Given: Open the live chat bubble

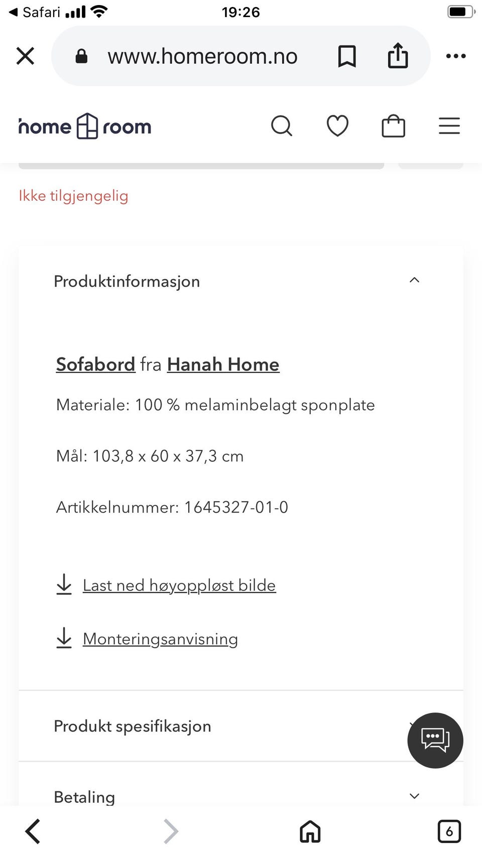Looking at the screenshot, I should [x=435, y=740].
